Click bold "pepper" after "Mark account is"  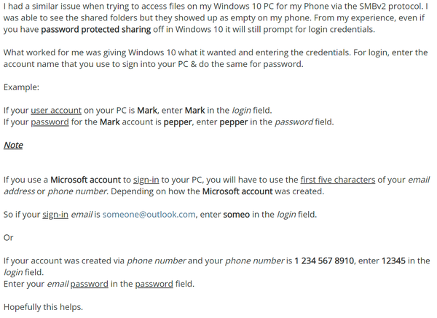point(178,122)
